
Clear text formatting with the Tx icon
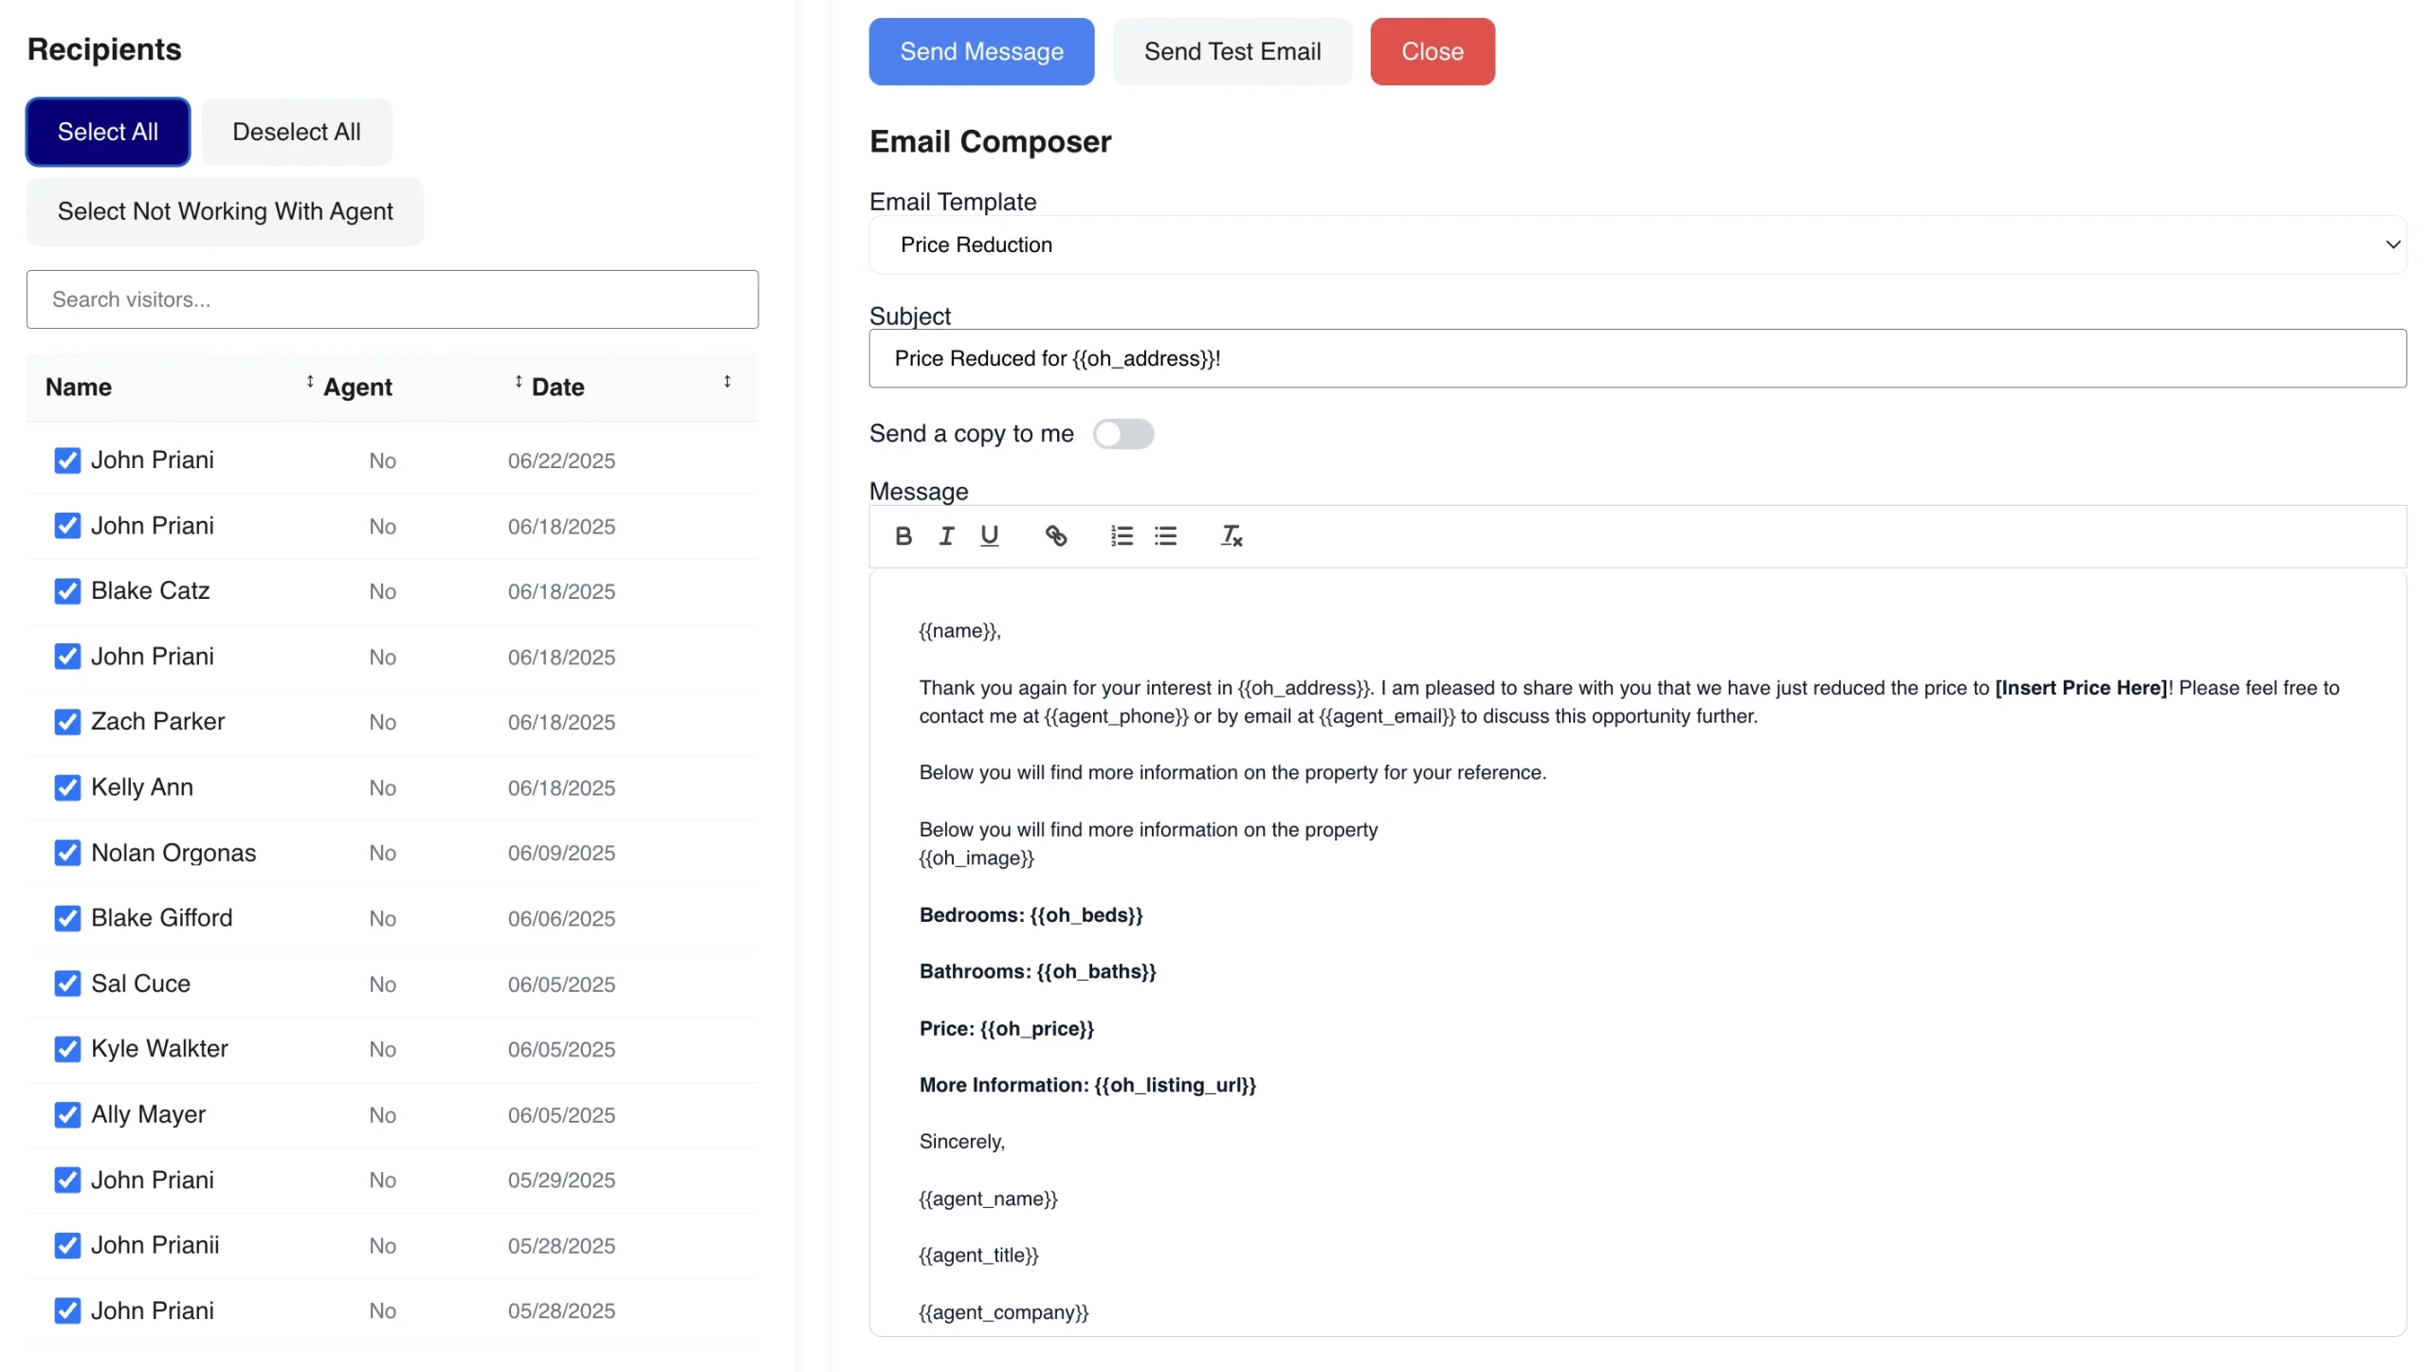pos(1231,536)
